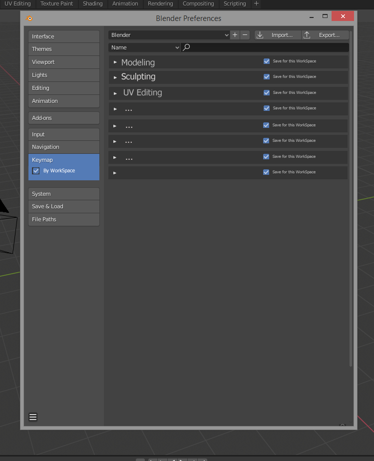
Task: Expand the Modeling keymap section
Action: 115,62
